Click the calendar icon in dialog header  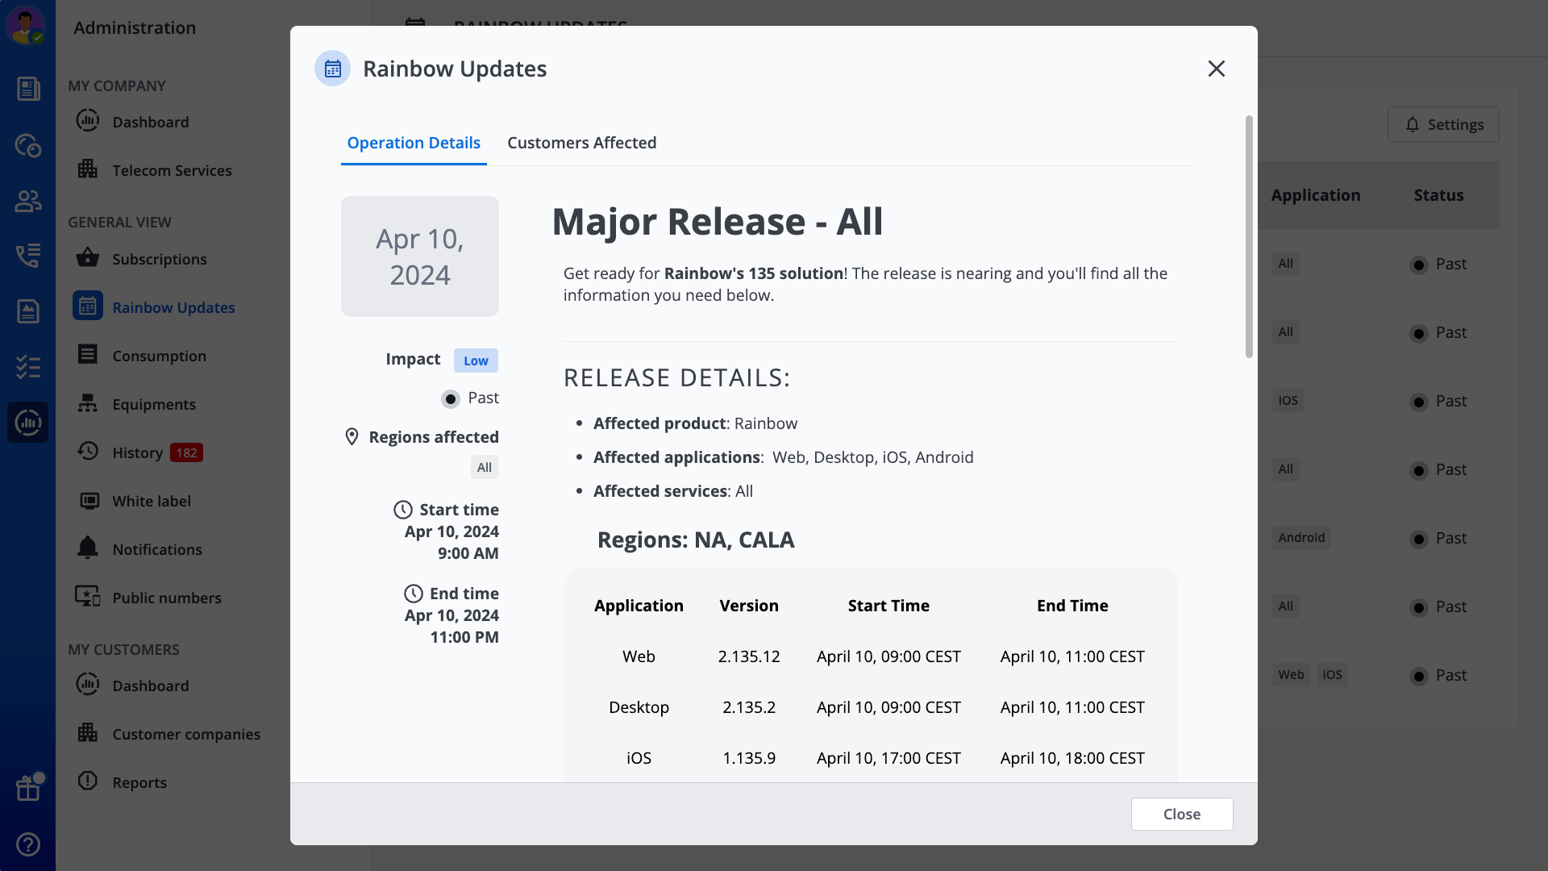[x=332, y=69]
